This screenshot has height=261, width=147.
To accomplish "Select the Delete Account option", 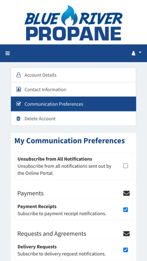I will [x=73, y=118].
